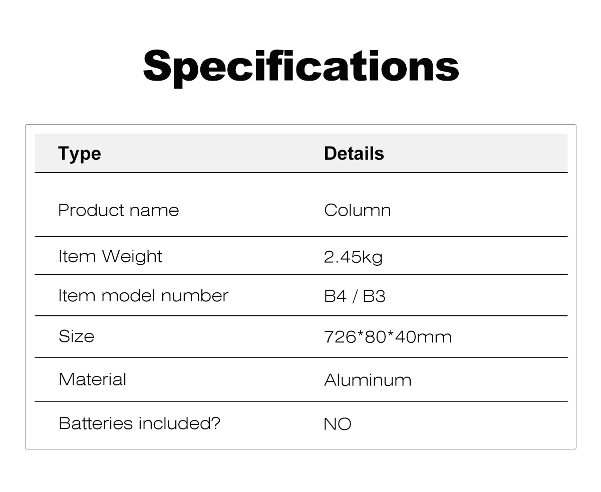Click the Specifications heading
The image size is (601, 492).
click(x=300, y=66)
